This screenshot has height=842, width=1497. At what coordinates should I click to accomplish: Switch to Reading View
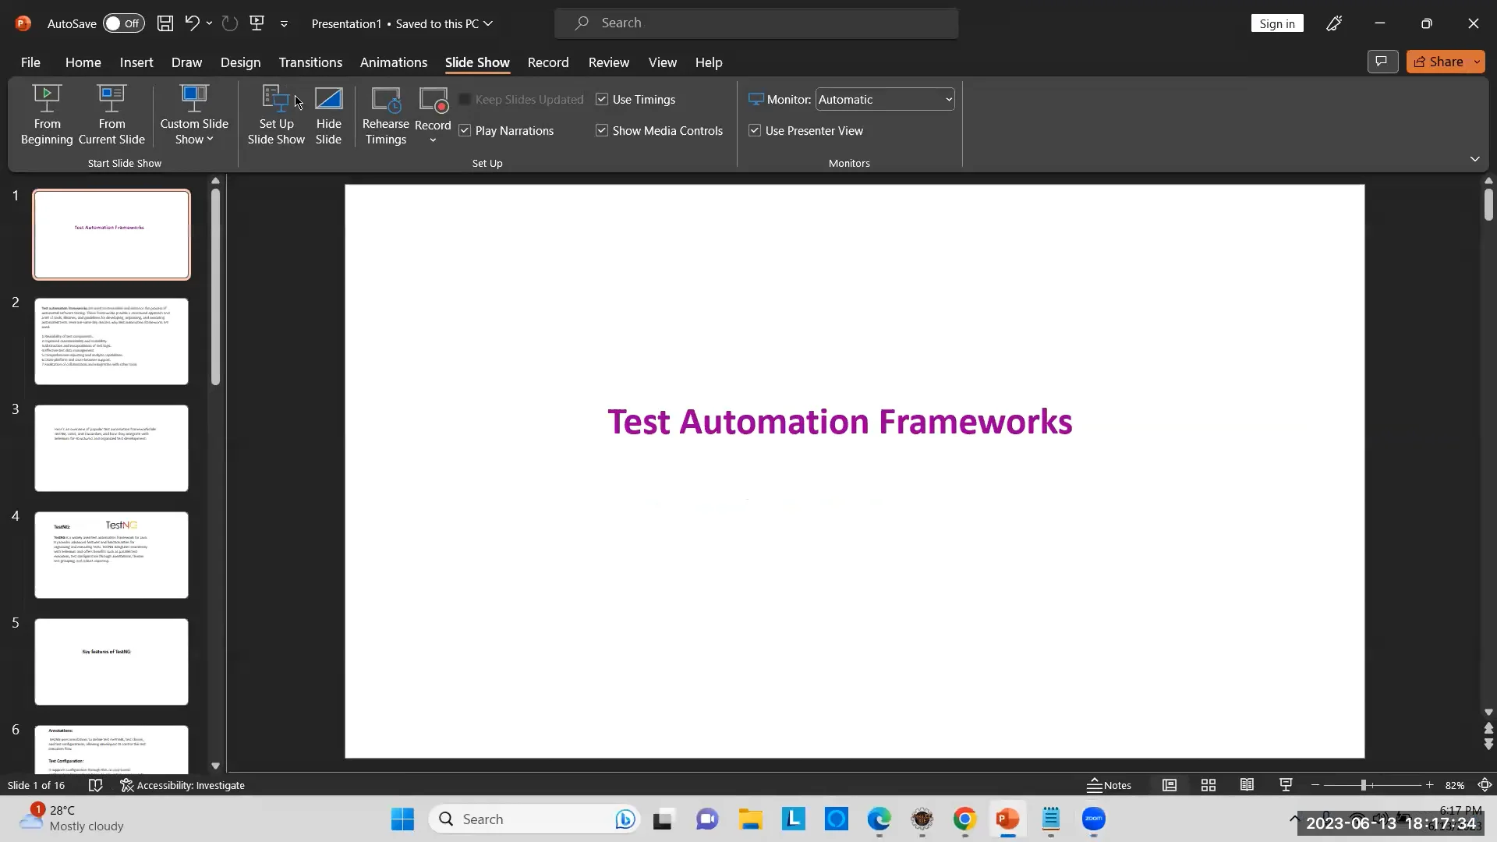click(1247, 785)
